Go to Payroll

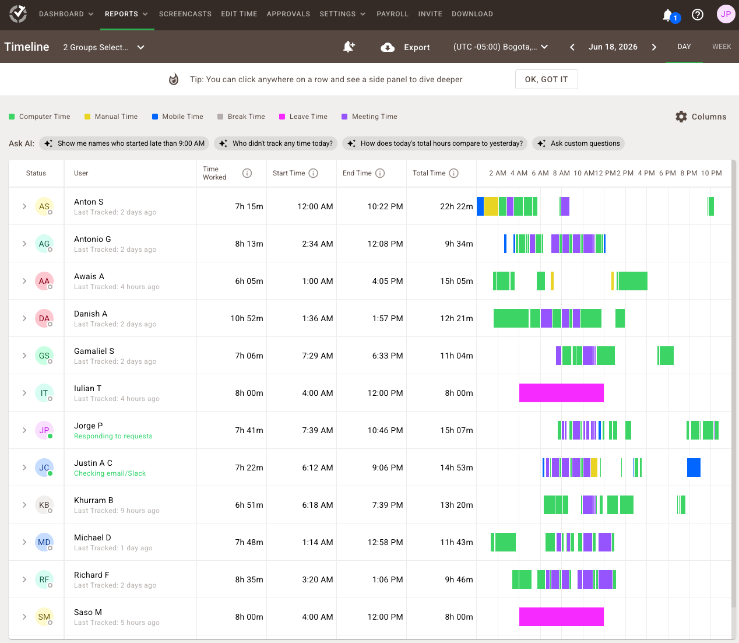[x=393, y=14]
